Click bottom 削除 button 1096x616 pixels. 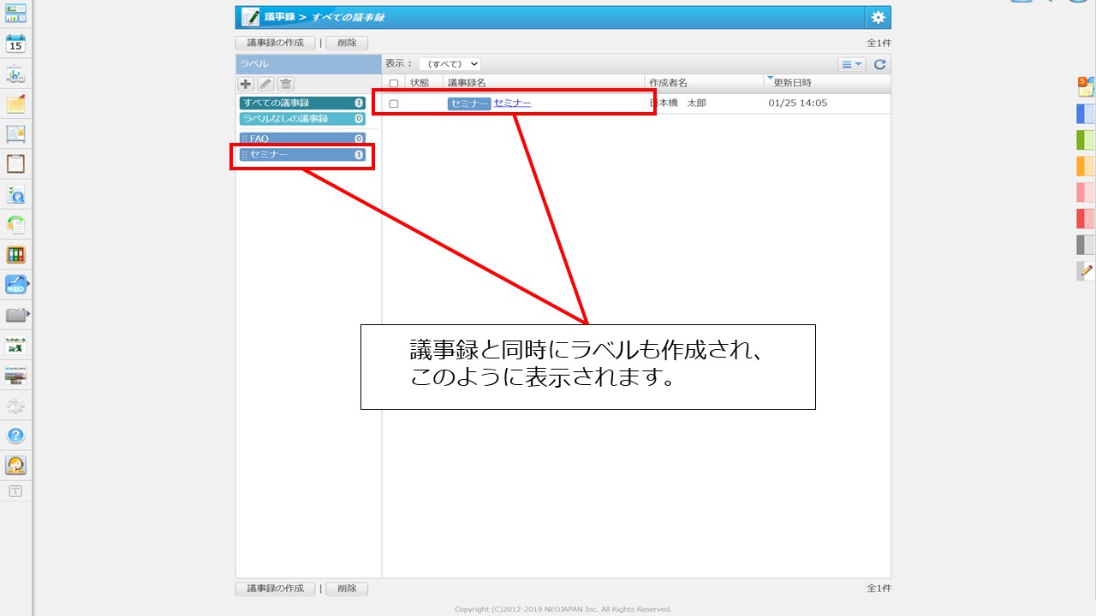click(x=347, y=589)
